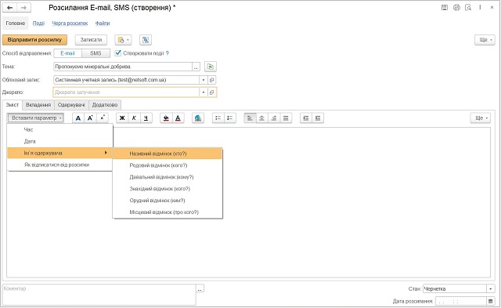Click the print icon in title bar
This screenshot has width=501, height=308.
coord(456,7)
